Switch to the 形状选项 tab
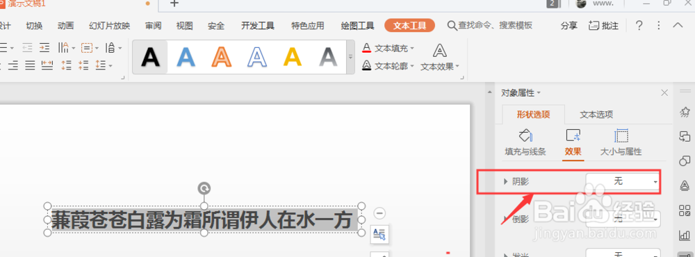 [x=534, y=115]
